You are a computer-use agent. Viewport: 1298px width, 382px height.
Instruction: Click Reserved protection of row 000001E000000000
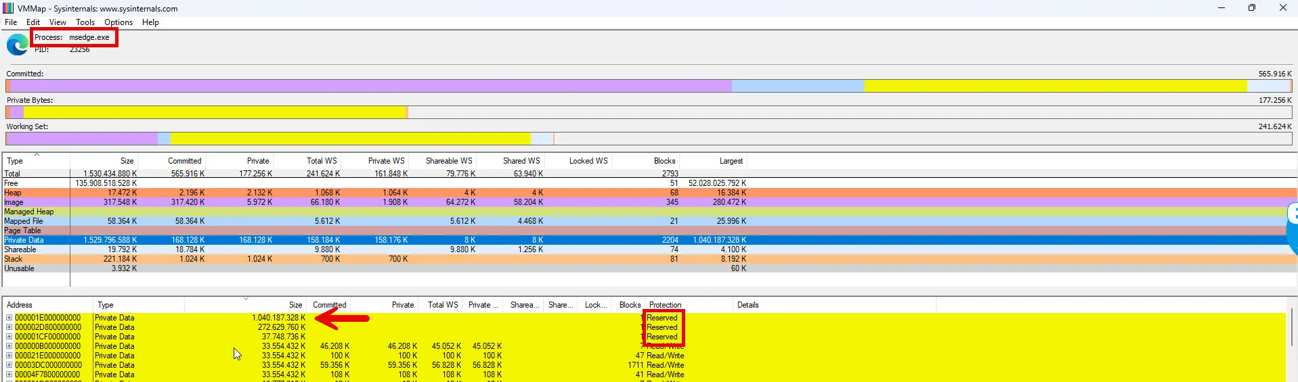click(x=662, y=318)
